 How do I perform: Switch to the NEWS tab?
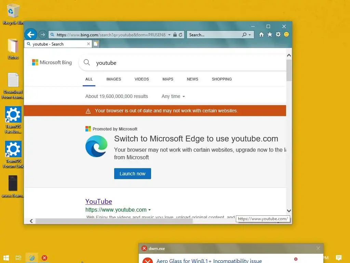tap(192, 79)
